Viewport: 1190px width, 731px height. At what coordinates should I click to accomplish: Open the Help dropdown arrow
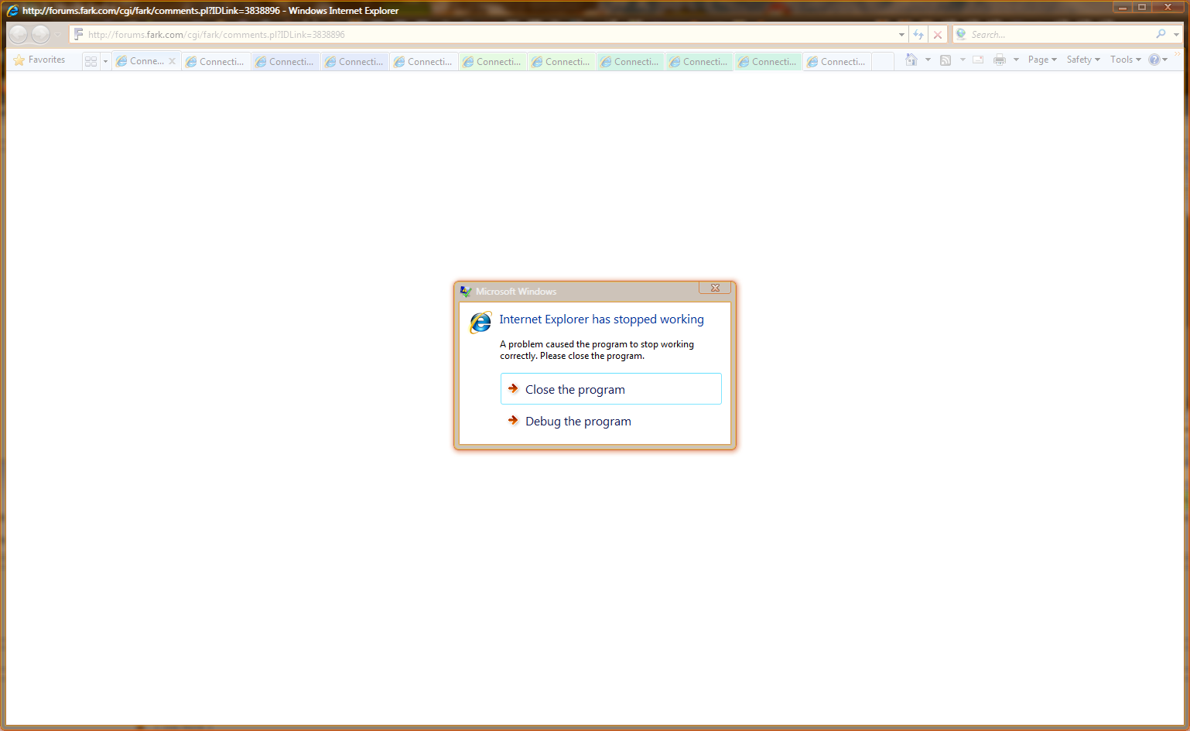(x=1165, y=60)
